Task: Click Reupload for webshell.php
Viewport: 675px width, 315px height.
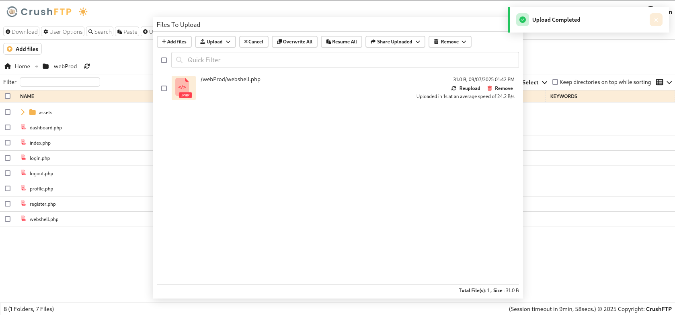Action: point(466,88)
